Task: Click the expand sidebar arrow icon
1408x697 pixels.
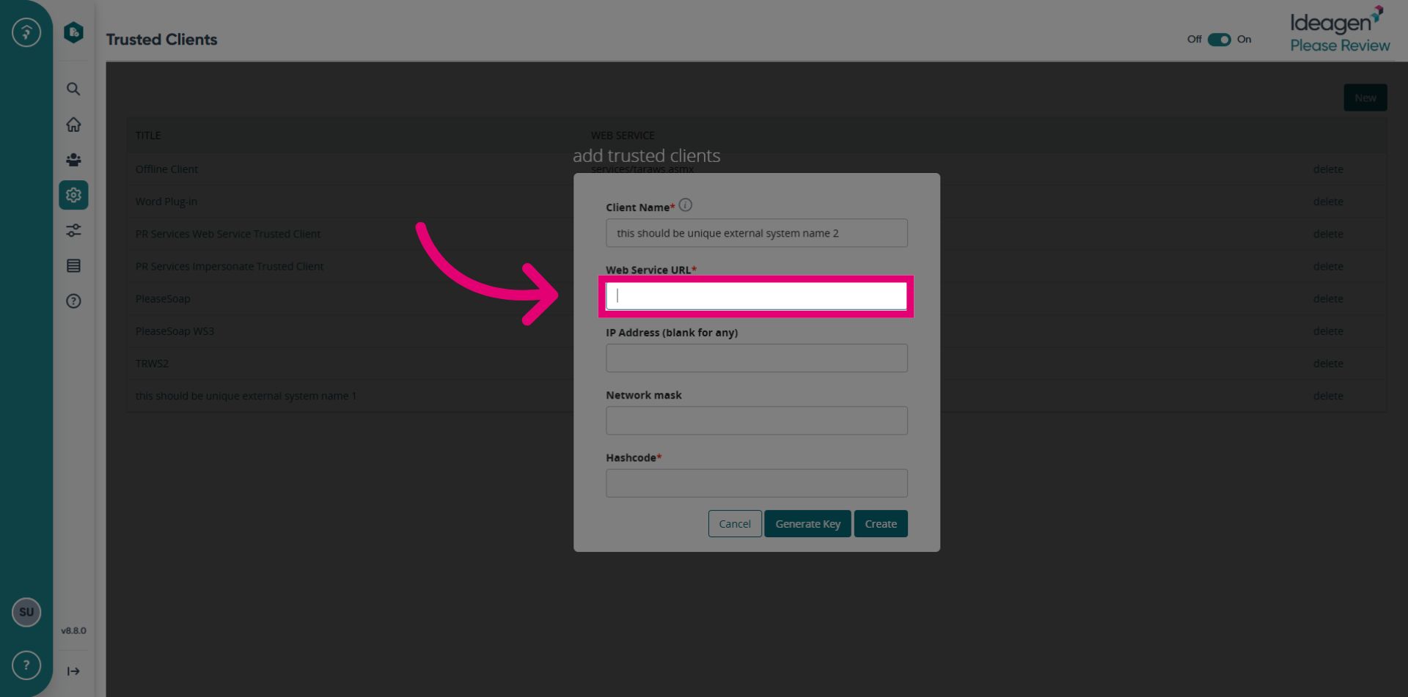Action: pyautogui.click(x=73, y=671)
